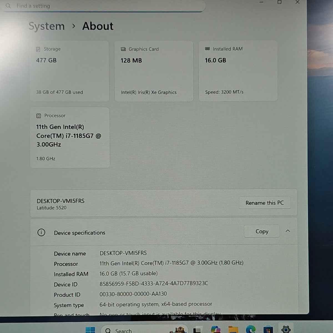Select the Installed RAM 16.0 GB (15.7 GB usable) value
The image size is (333, 333).
click(128, 273)
